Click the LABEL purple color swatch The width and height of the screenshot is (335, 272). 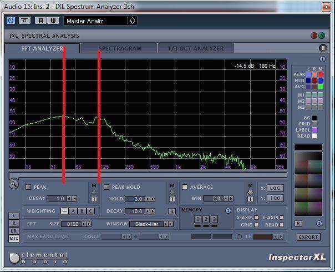(x=314, y=130)
